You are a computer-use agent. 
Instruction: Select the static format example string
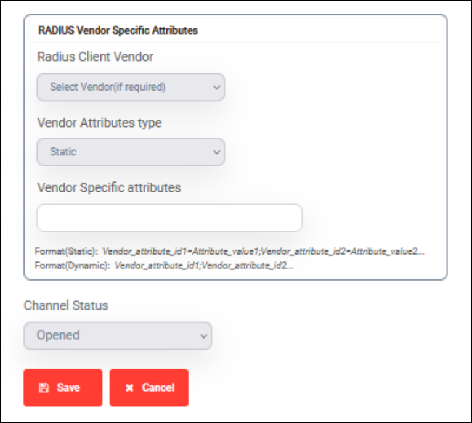[x=263, y=251]
